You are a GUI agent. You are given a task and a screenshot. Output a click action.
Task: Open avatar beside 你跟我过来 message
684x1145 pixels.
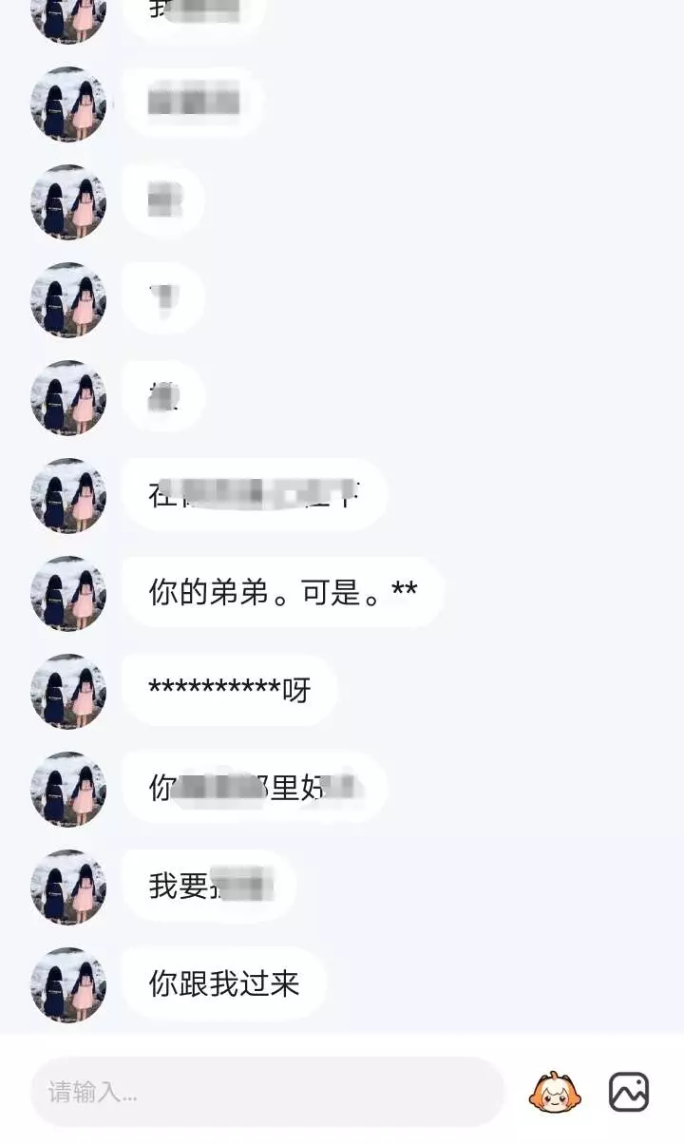(x=68, y=984)
